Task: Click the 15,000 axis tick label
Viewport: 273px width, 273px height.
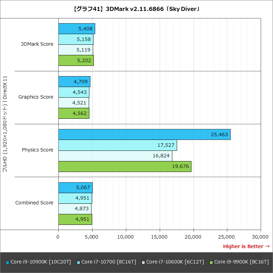Action: [x=159, y=237]
